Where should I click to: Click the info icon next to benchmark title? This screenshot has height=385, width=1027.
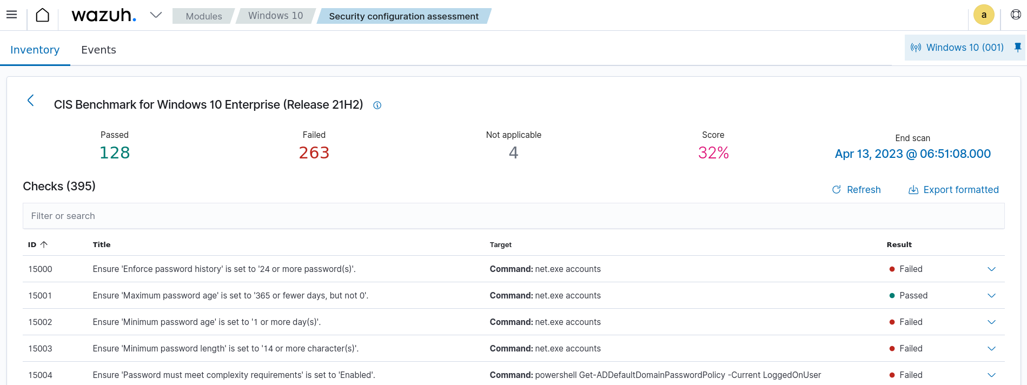(x=377, y=105)
